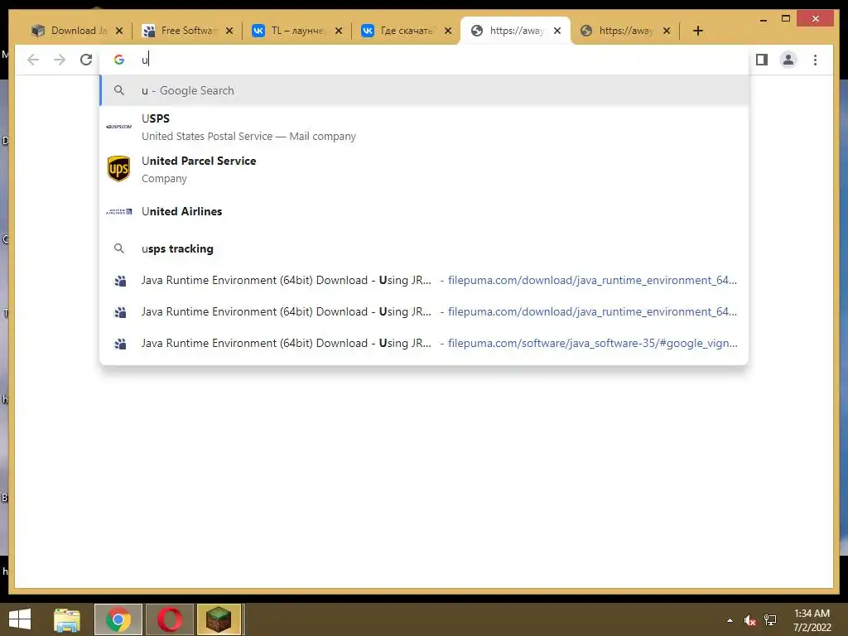Viewport: 848px width, 636px height.
Task: Click magnifier icon beside 'u - Google Search'
Action: coord(119,90)
